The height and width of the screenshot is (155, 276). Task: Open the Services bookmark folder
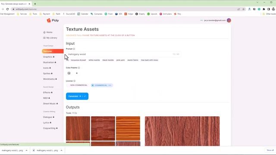point(22,14)
